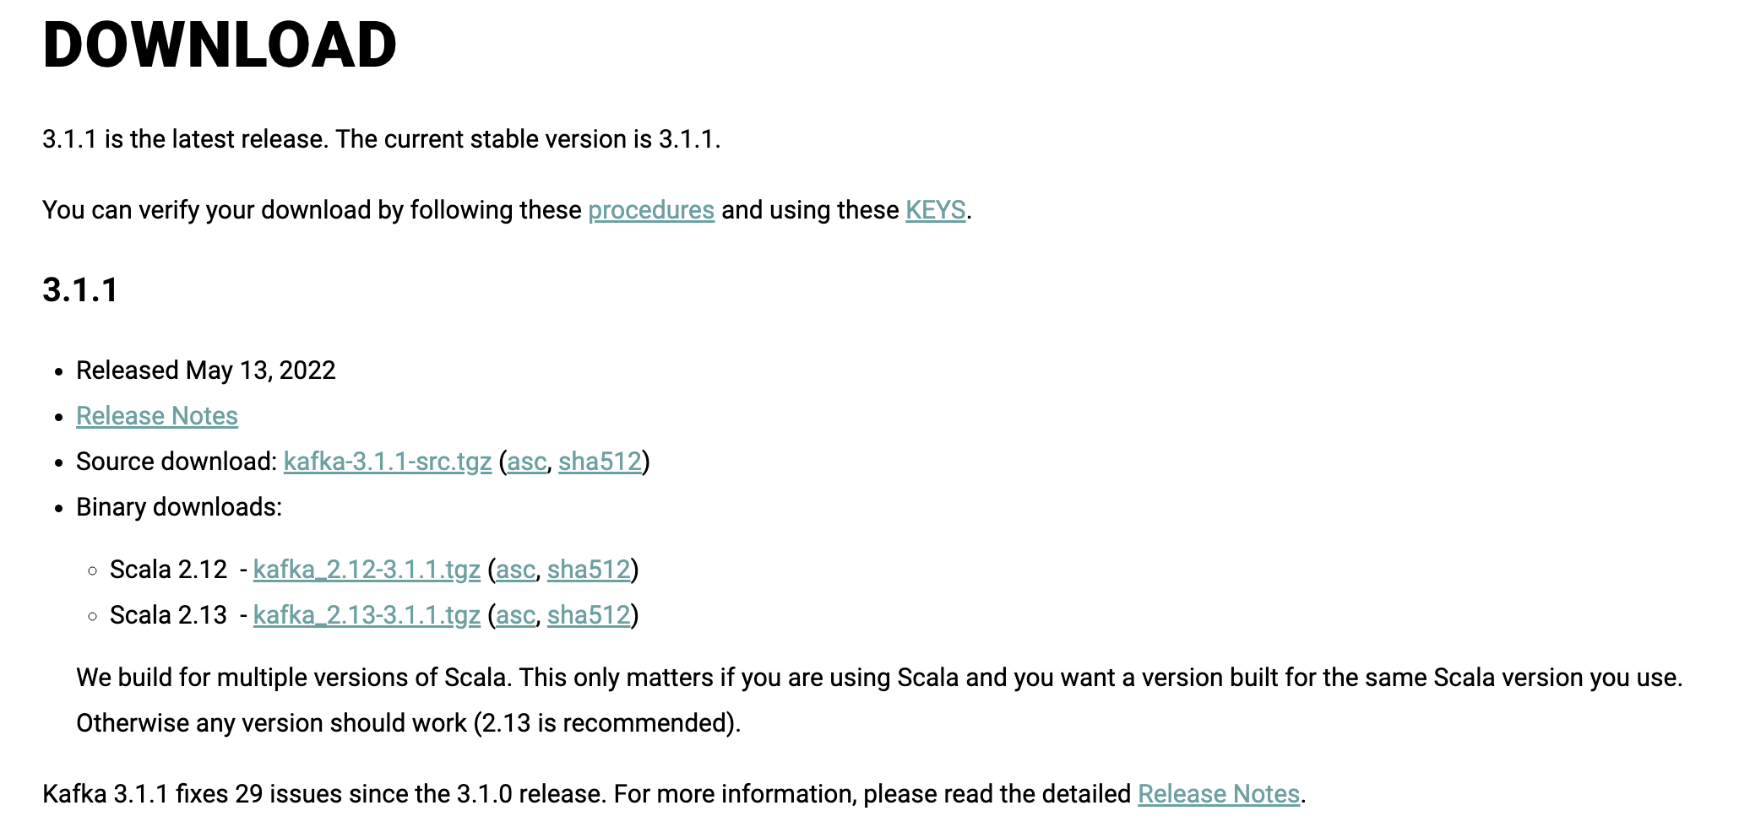Download kafka_2.13-3.1.1.tgz binary
This screenshot has width=1750, height=827.
click(x=367, y=615)
